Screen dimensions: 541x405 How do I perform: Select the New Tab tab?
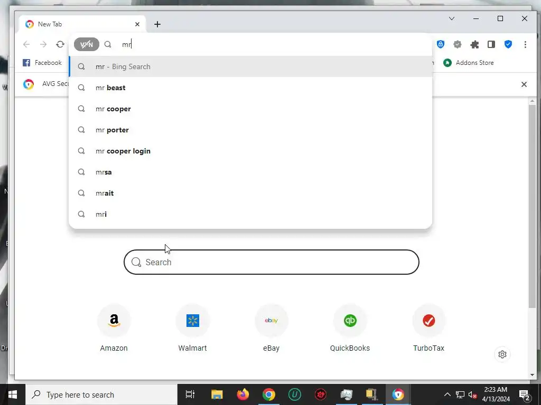pos(82,24)
